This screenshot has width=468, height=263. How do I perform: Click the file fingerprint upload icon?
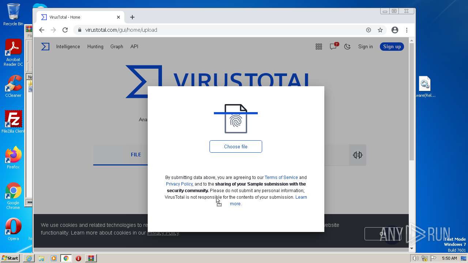pyautogui.click(x=236, y=119)
